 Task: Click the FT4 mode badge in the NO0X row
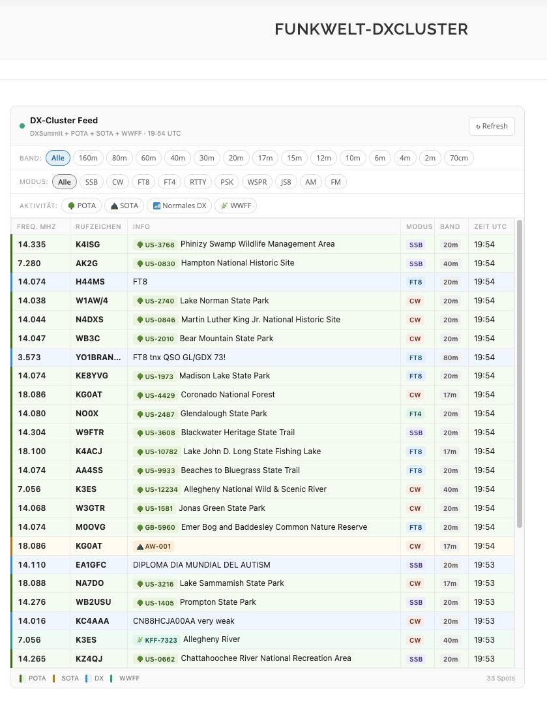click(415, 414)
